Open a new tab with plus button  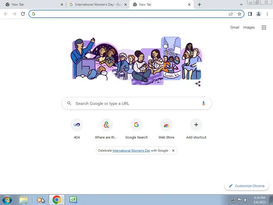click(x=199, y=5)
